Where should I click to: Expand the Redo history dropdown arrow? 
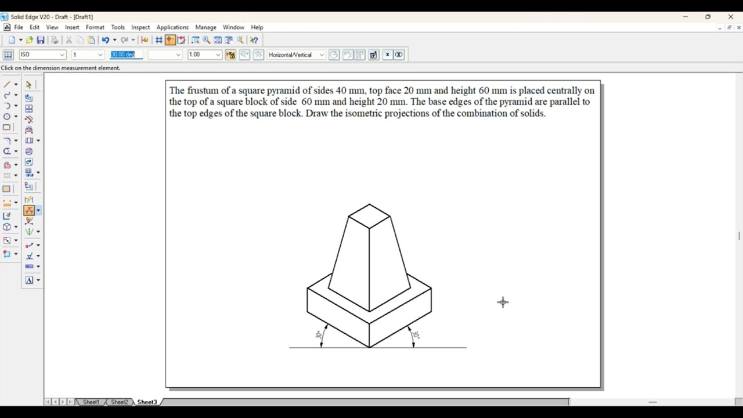click(133, 40)
